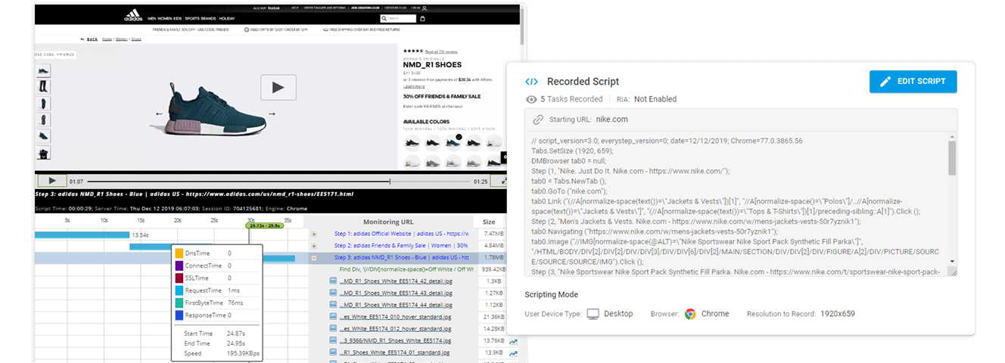This screenshot has width=1005, height=363.
Task: Click image icon beside EE5174_01_standard.jpg
Action: (x=333, y=352)
